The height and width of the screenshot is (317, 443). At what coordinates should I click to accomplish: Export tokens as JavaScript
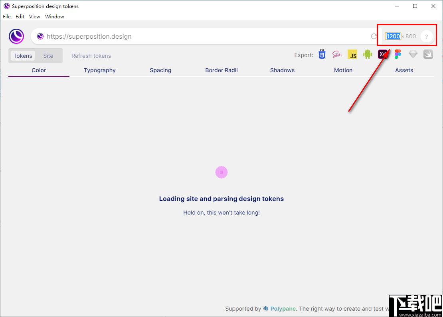(352, 54)
